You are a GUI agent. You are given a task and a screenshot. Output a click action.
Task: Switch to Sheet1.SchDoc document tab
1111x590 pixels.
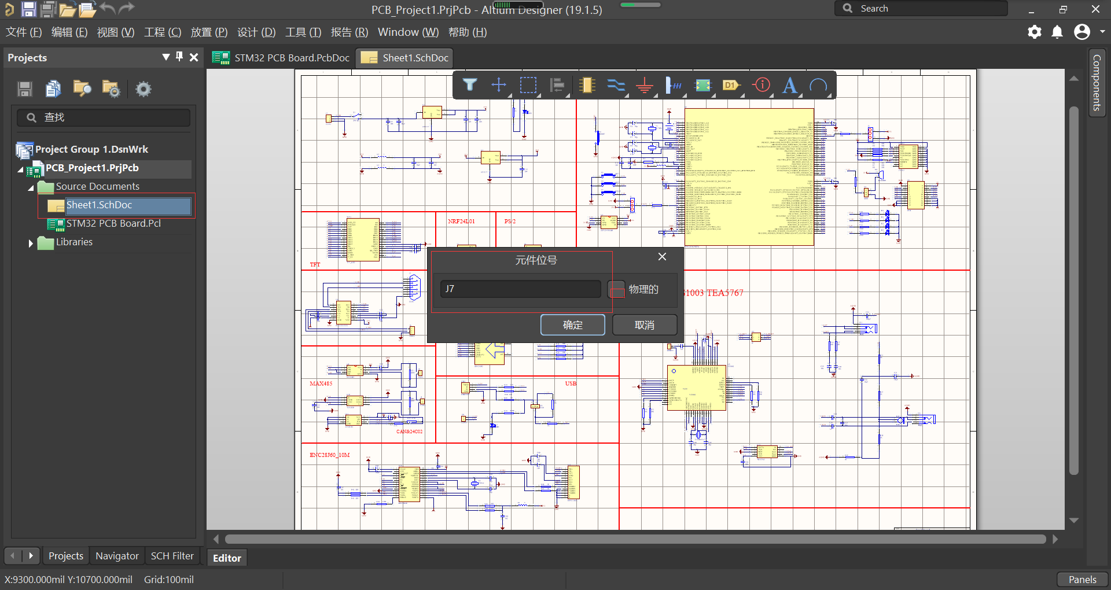click(x=404, y=58)
